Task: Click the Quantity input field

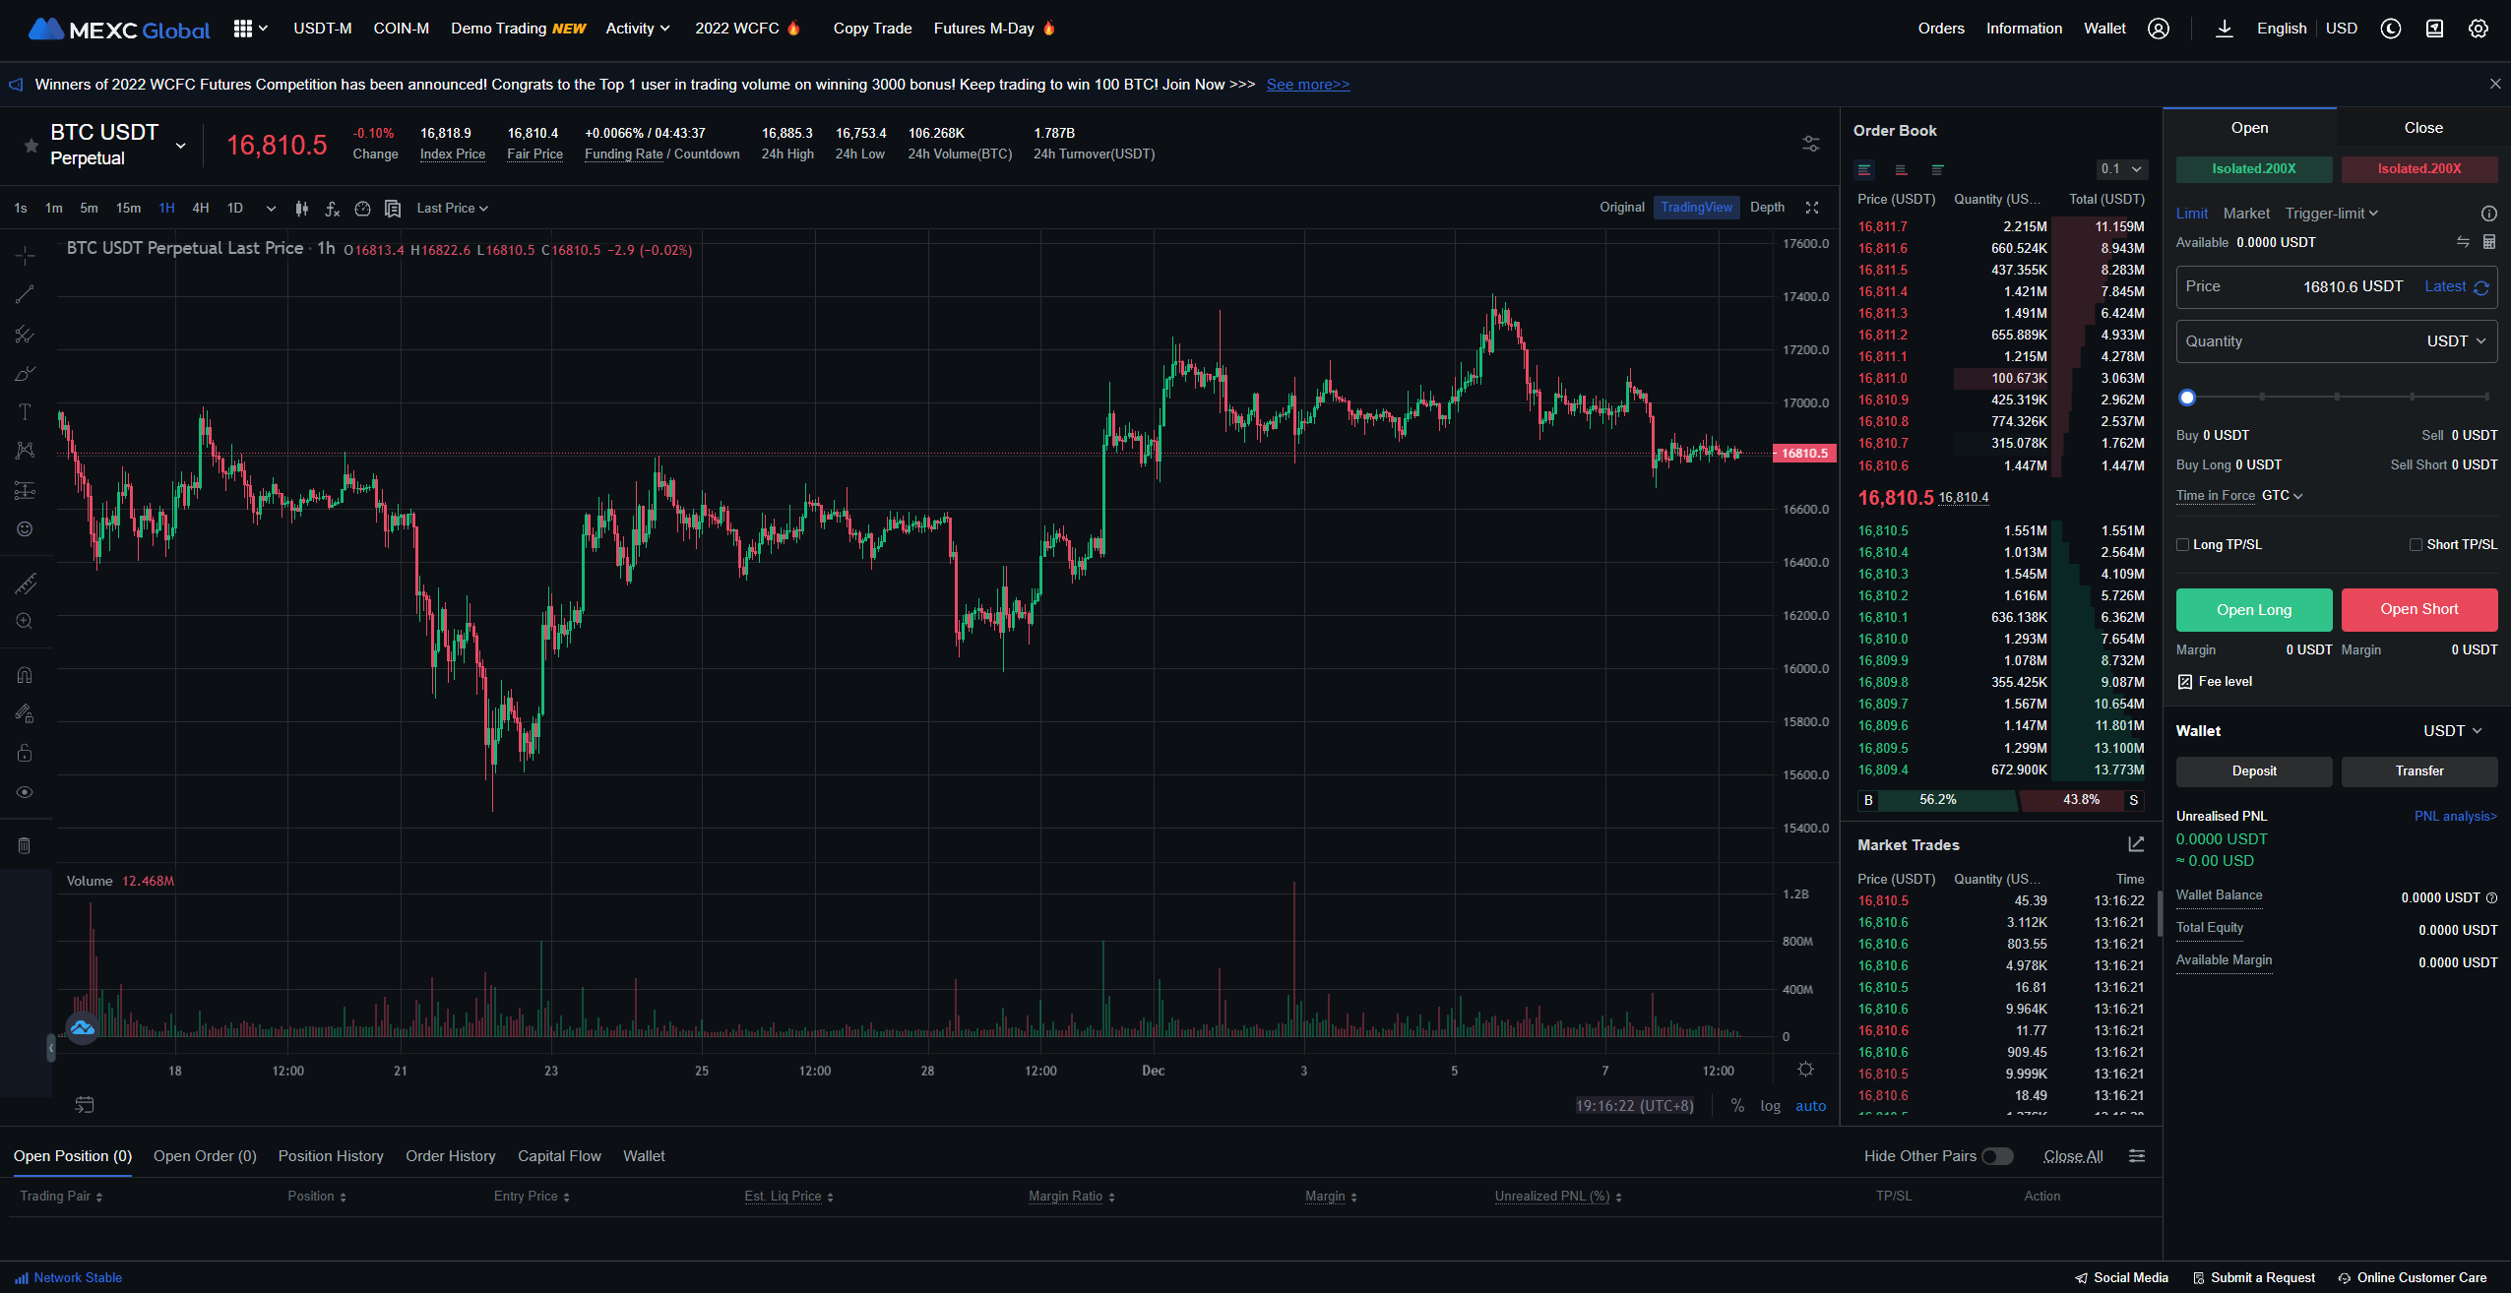Action: (x=2337, y=341)
